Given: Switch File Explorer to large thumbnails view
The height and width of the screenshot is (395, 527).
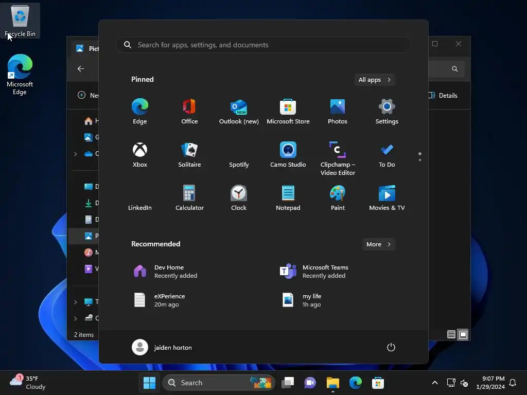Looking at the screenshot, I should click(463, 334).
